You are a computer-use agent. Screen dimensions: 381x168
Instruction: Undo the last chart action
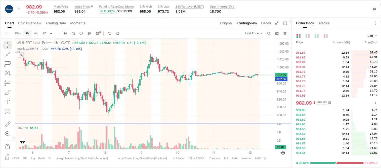109,33
